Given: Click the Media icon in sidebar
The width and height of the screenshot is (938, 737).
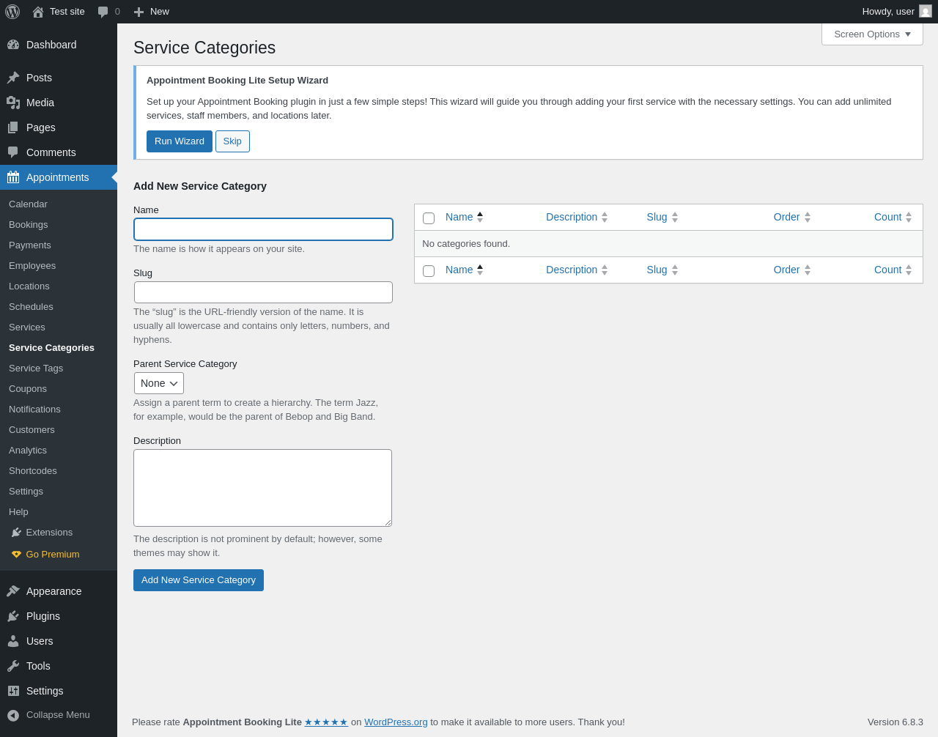Looking at the screenshot, I should 13,103.
